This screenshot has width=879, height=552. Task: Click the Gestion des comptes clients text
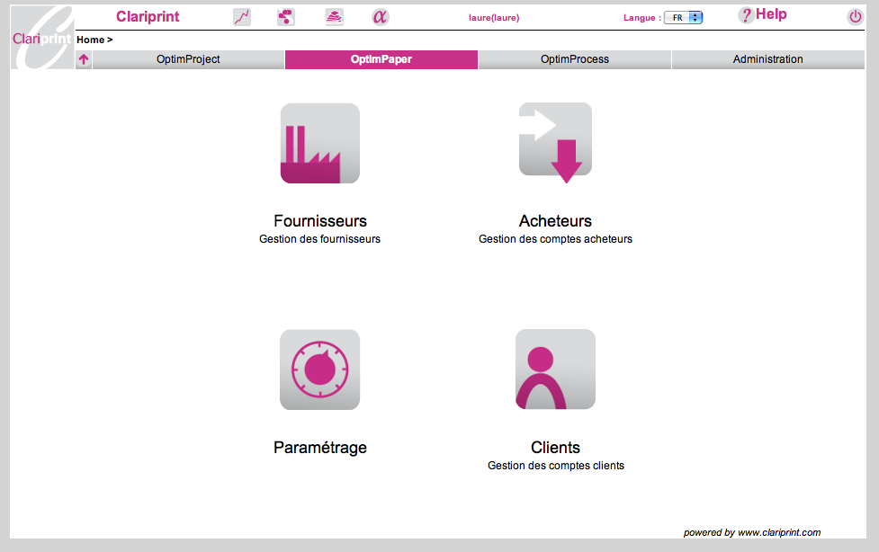point(555,466)
